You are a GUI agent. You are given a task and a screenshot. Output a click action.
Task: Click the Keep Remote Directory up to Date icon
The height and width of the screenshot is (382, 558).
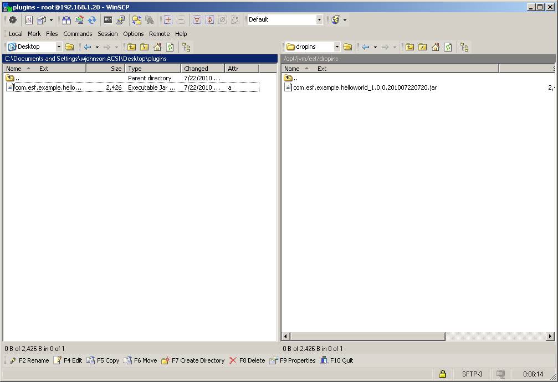coord(92,20)
